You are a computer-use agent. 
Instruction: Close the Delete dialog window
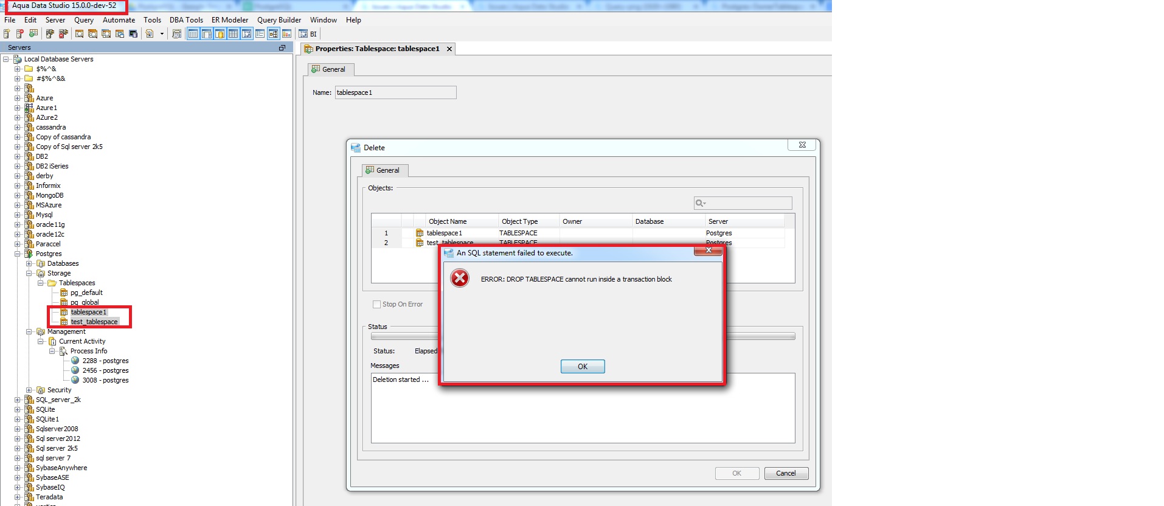tap(802, 145)
